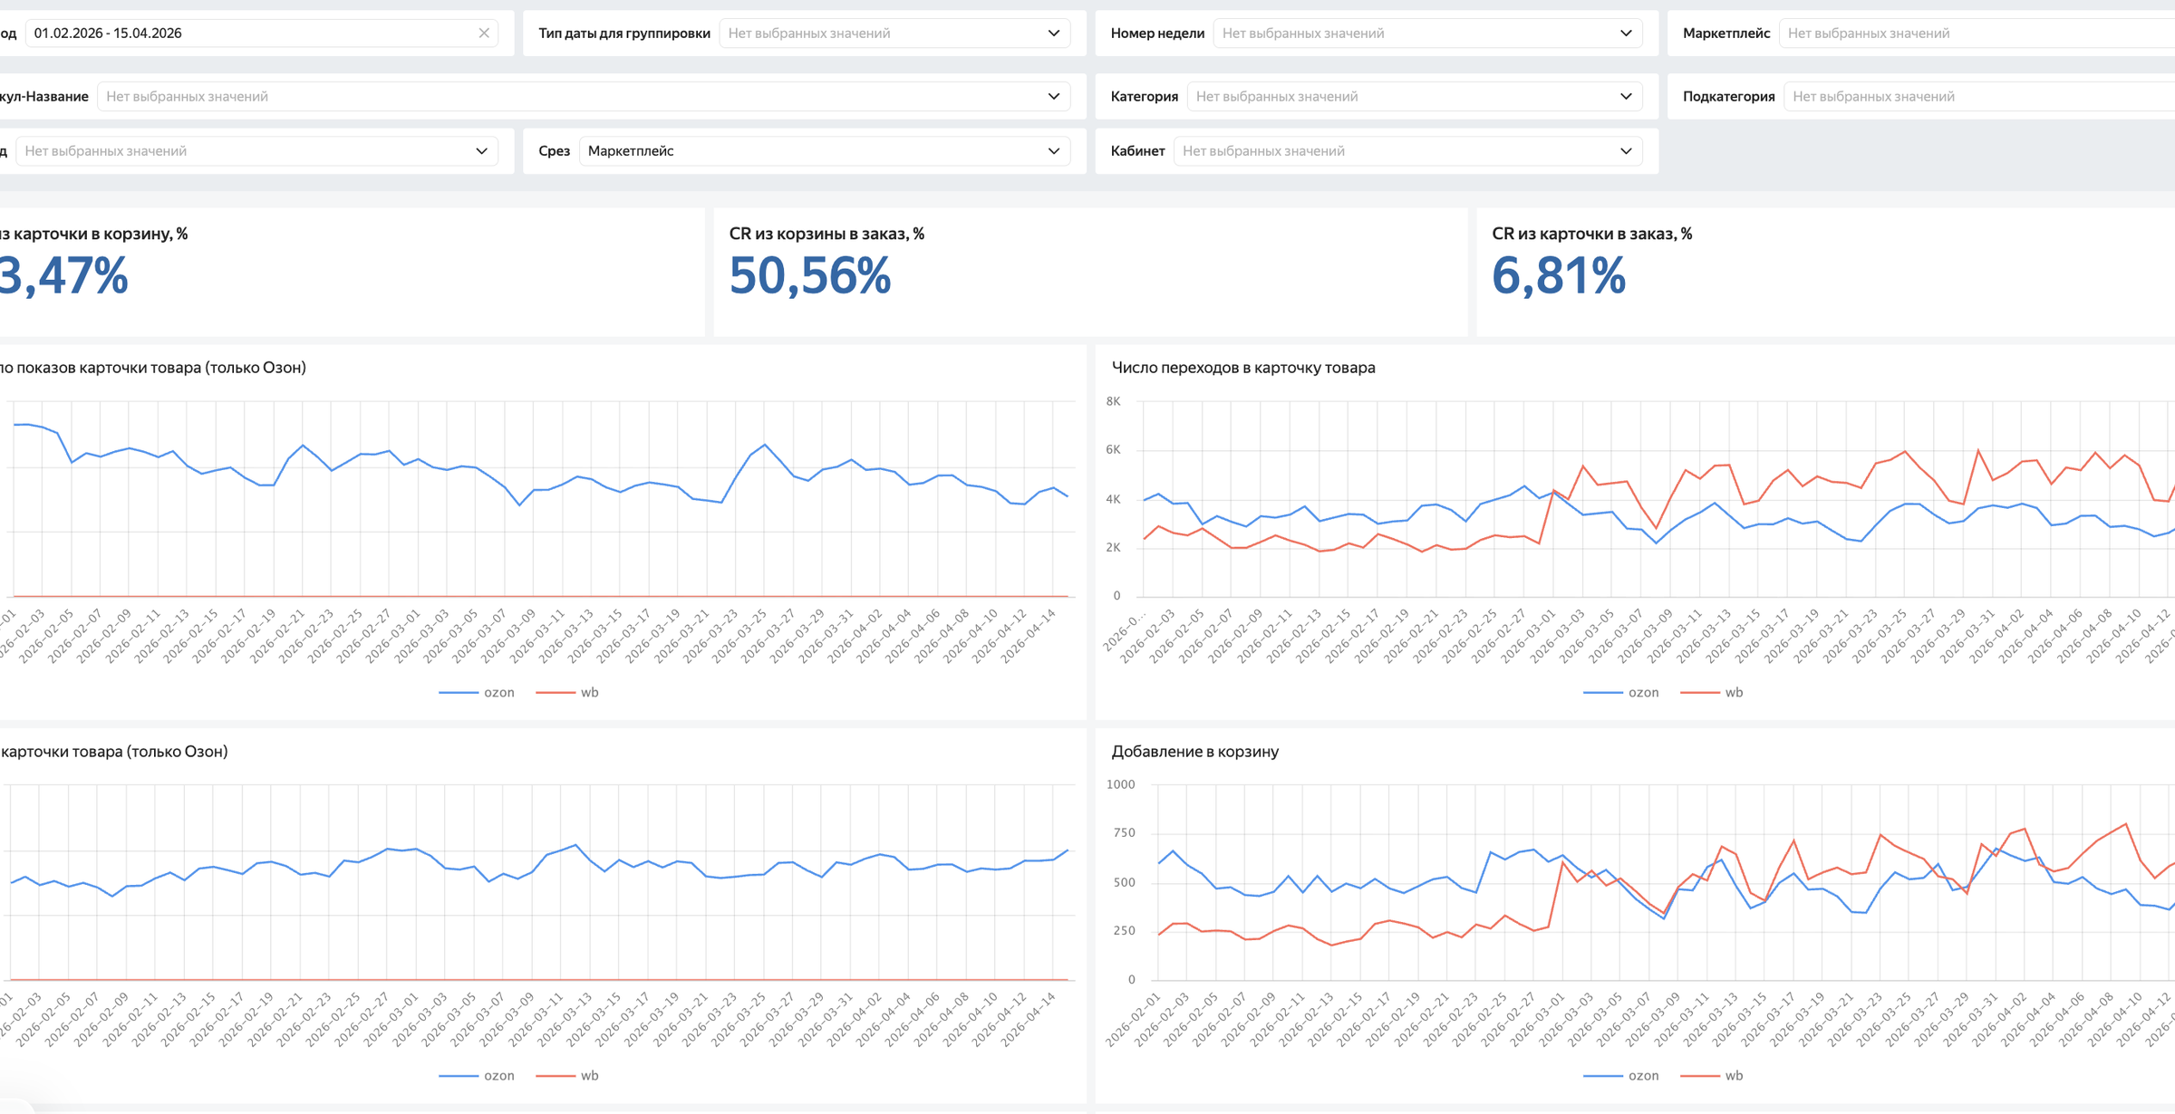Open the Категория dropdown
Screen dimensions: 2175x1114
1415,97
